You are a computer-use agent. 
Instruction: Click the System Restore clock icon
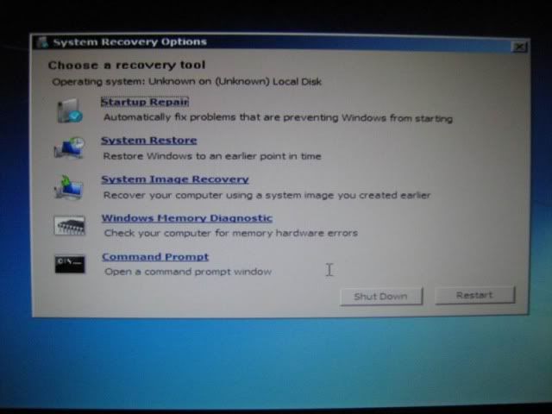click(69, 148)
